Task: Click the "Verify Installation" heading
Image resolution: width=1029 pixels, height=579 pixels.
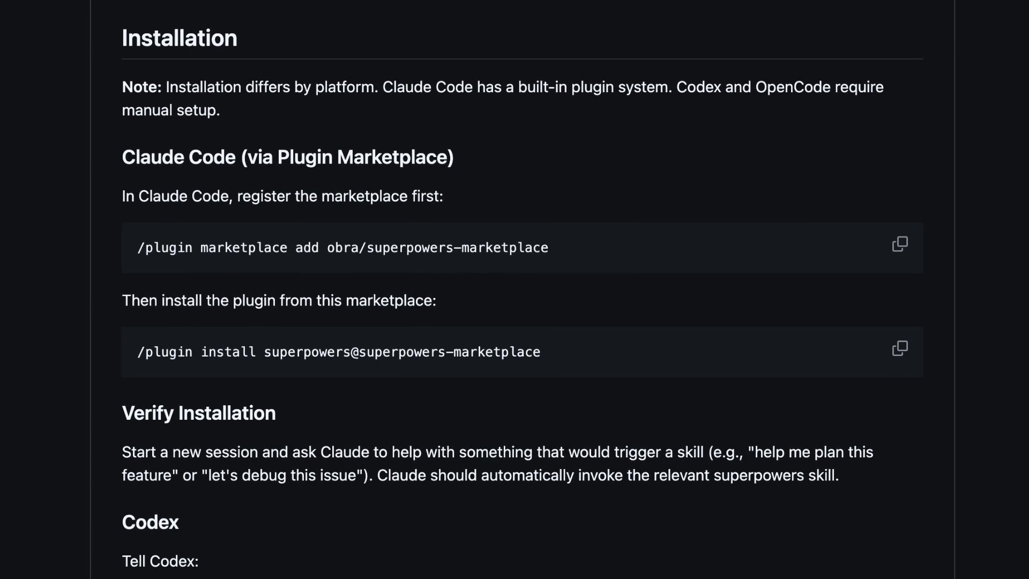Action: [x=198, y=413]
